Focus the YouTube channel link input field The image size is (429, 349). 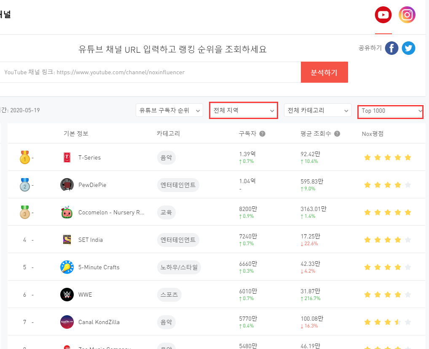(150, 72)
